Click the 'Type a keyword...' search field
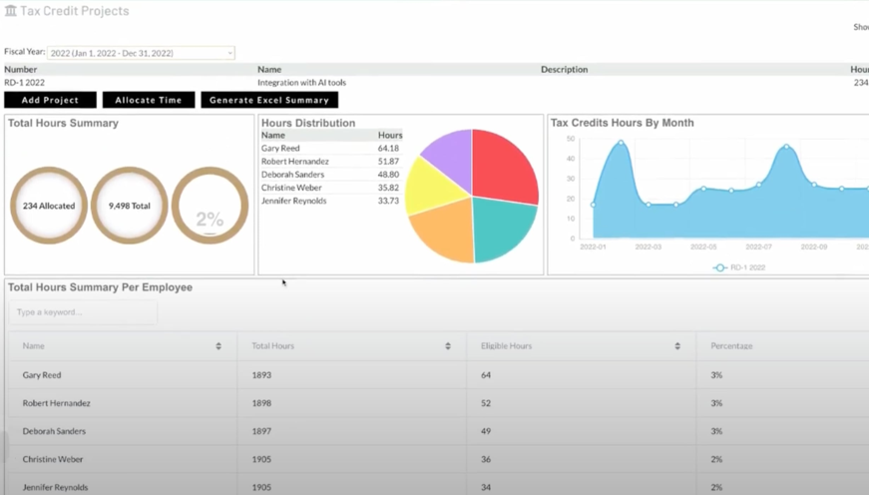This screenshot has height=495, width=869. 83,312
